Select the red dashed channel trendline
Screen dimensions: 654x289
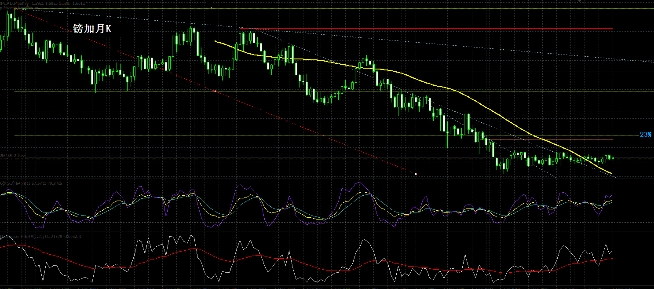pos(216,91)
